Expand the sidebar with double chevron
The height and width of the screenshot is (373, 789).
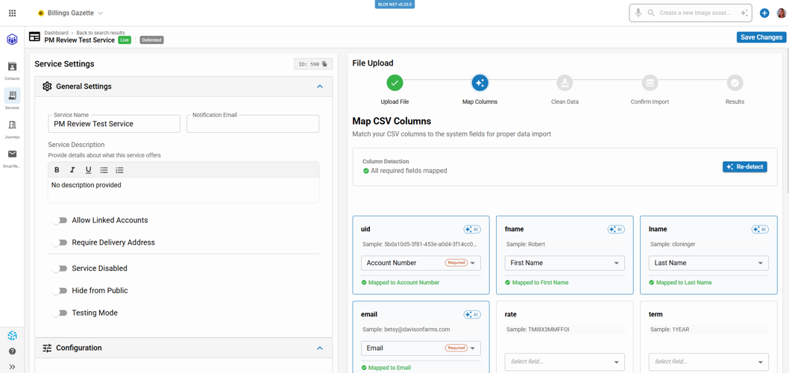(12, 366)
